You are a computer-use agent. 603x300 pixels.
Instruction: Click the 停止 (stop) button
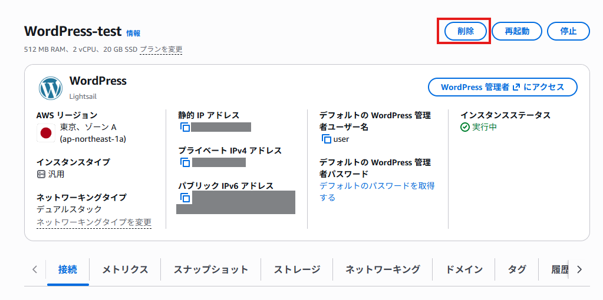568,31
